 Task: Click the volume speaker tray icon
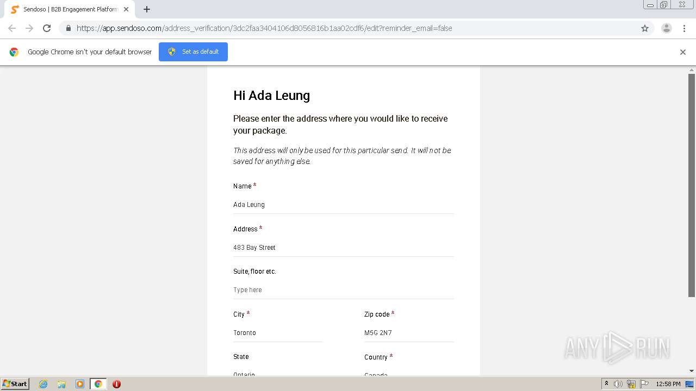point(618,384)
